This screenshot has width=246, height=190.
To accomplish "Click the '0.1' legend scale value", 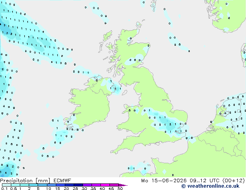I will 4,188.
